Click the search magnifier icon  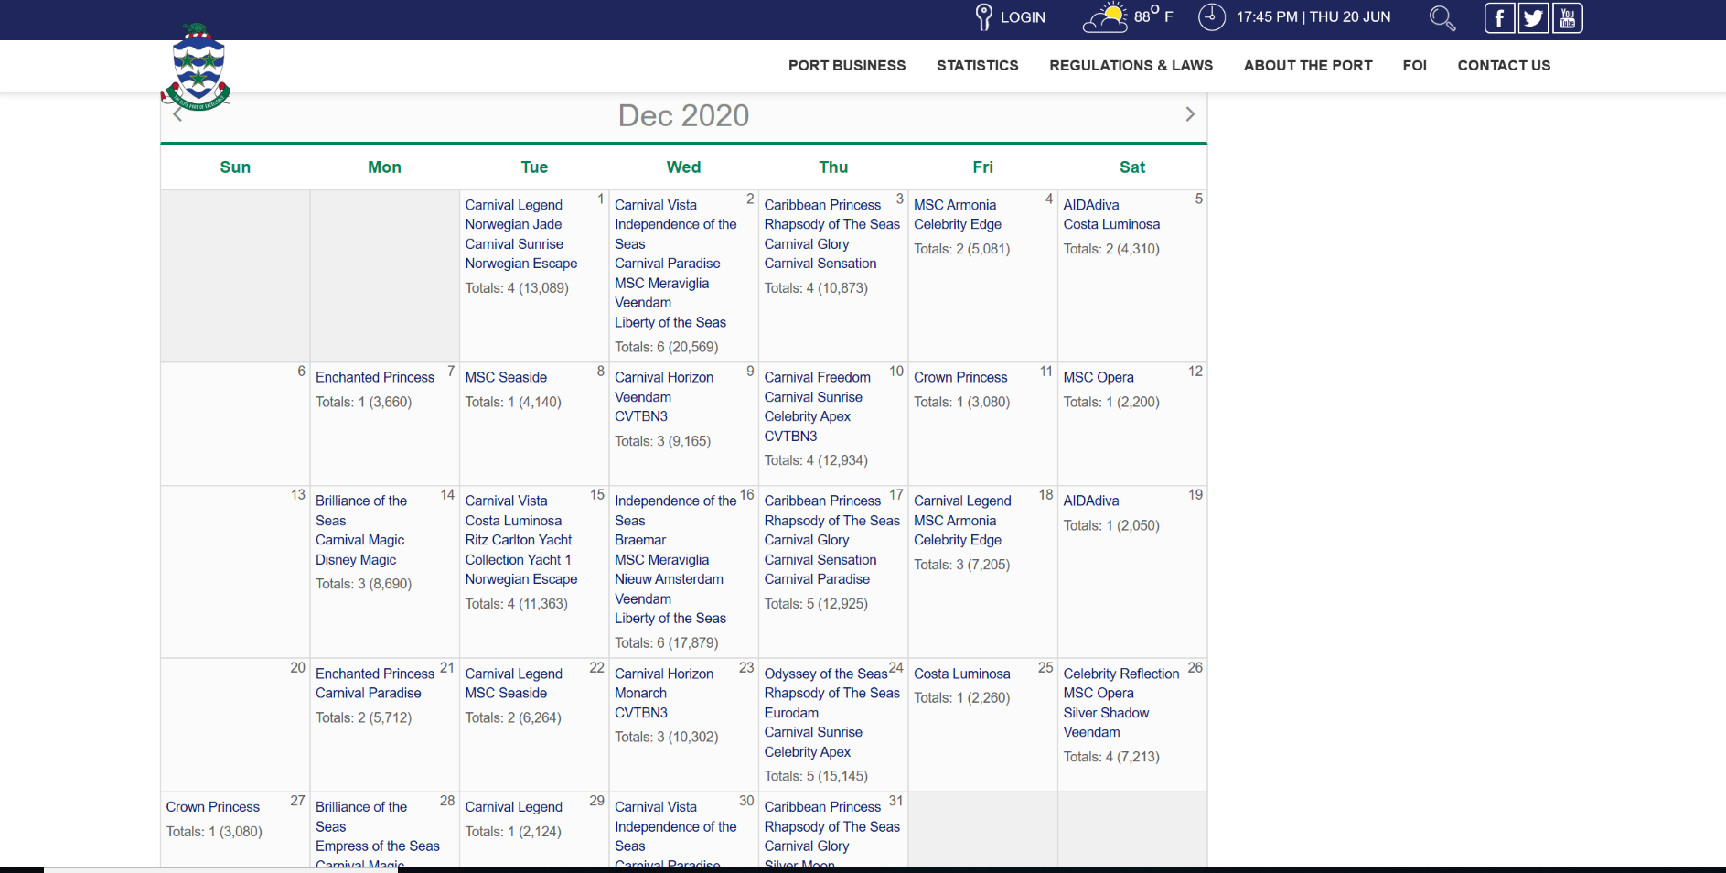pyautogui.click(x=1442, y=17)
